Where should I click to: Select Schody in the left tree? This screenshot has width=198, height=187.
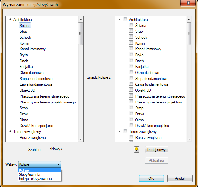(x=26, y=37)
